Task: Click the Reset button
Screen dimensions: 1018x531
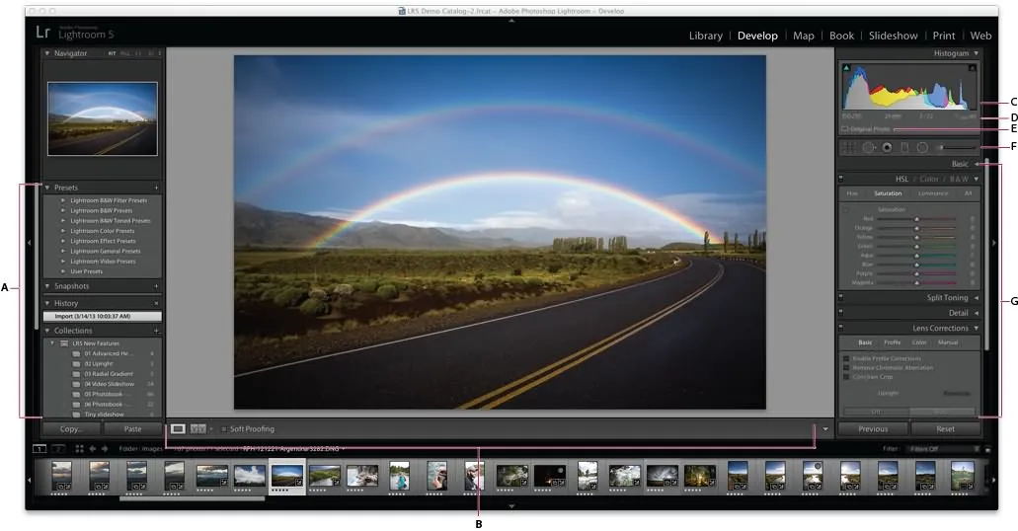Action: point(945,429)
